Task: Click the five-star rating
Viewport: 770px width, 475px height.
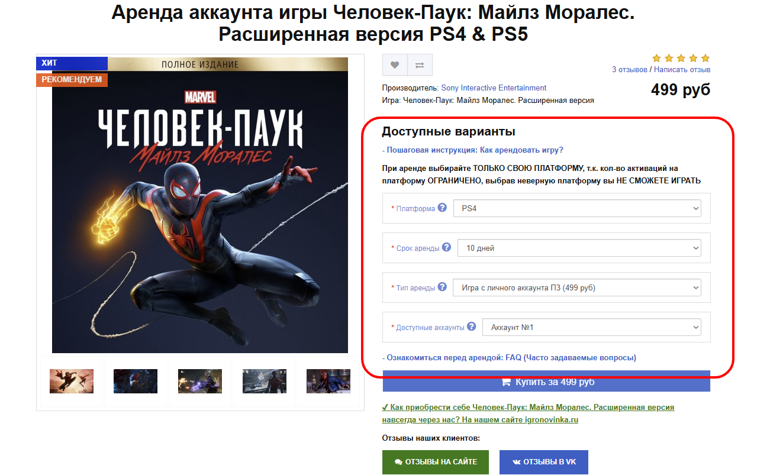Action: 681,58
